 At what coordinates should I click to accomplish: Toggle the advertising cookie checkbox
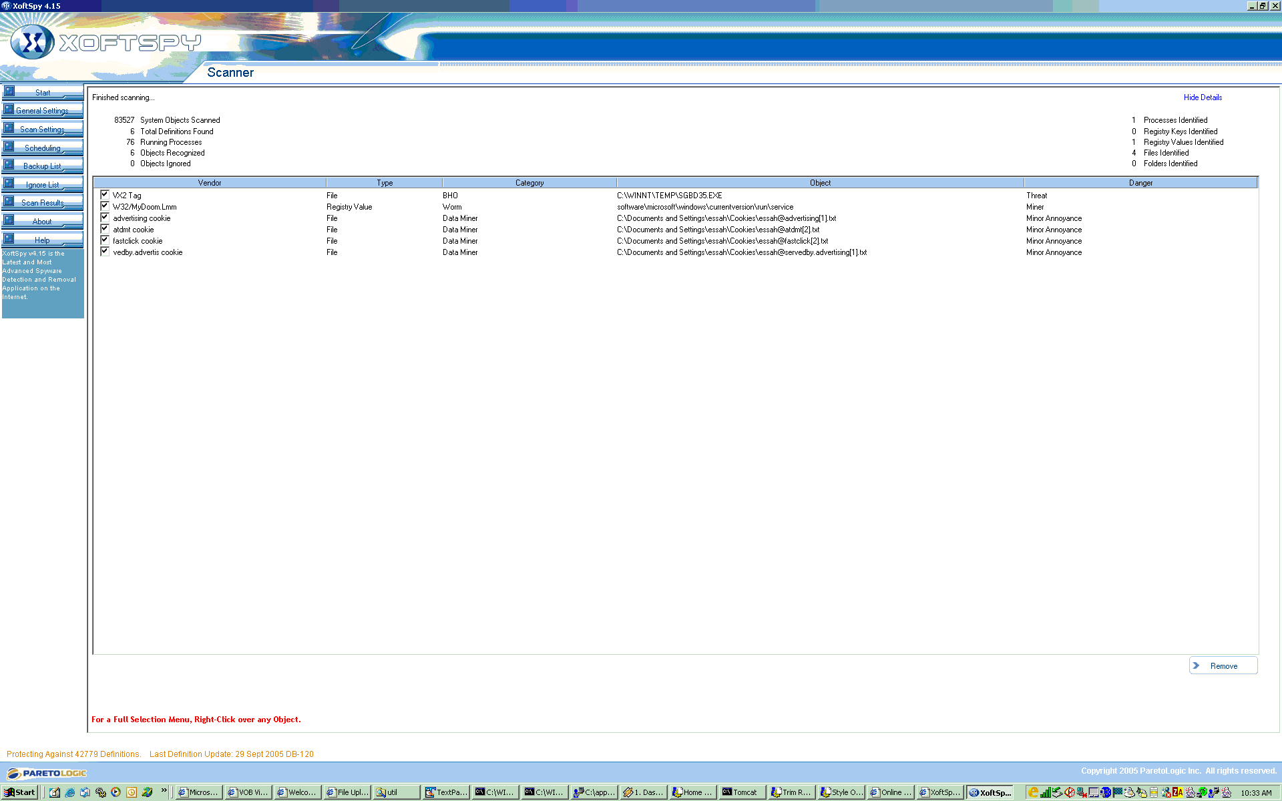pyautogui.click(x=105, y=217)
